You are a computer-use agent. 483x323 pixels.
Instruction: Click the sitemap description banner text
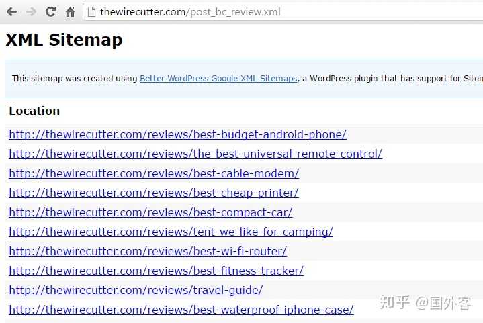point(74,79)
